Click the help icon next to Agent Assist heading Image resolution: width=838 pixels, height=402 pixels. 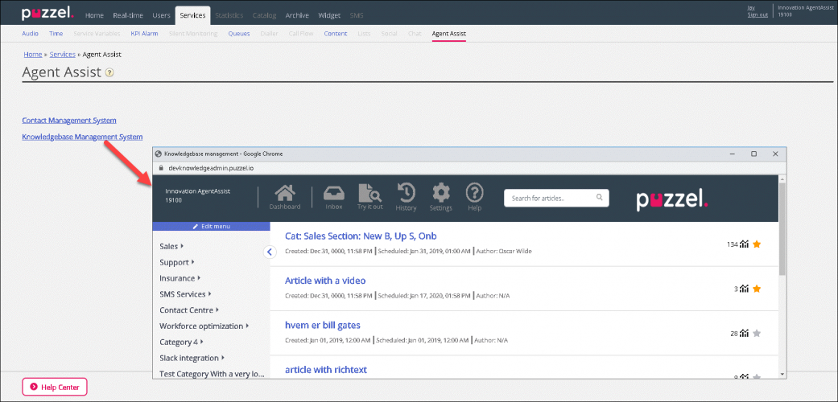pyautogui.click(x=109, y=72)
